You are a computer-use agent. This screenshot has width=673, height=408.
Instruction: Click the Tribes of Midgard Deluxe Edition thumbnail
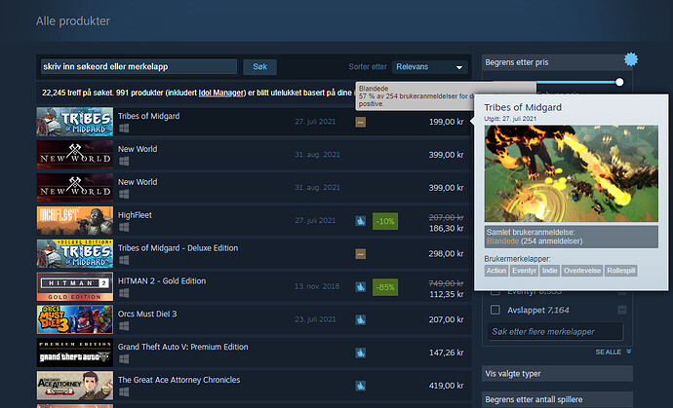click(75, 254)
